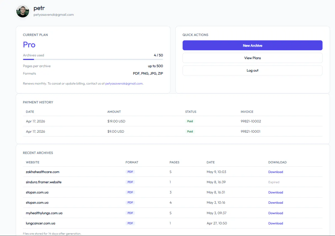Viewport: 335px width, 236px height.
Task: Click the Paid badge for the $19.00 payment
Action: (x=190, y=121)
